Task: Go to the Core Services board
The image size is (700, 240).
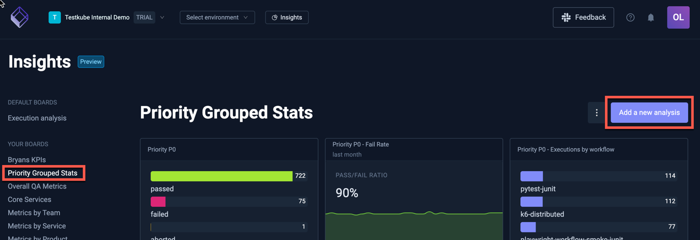Action: (x=30, y=200)
